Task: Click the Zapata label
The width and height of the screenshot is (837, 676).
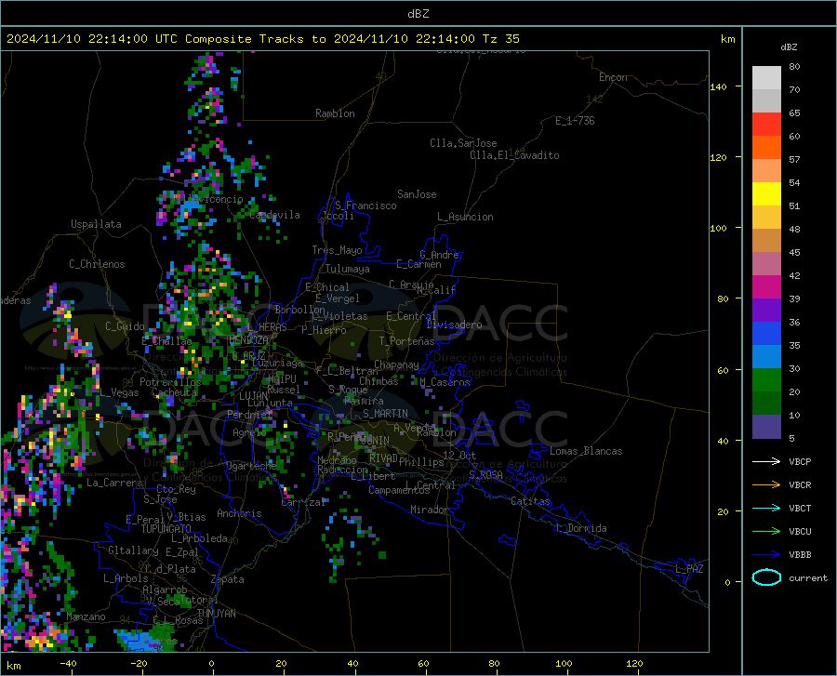Action: pyautogui.click(x=228, y=579)
